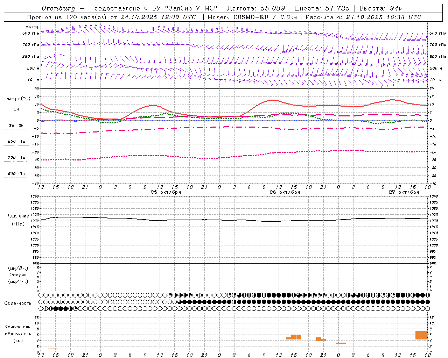This screenshot has height=358, width=448.
Task: Click the 26 октября date label
Action: tap(285, 192)
